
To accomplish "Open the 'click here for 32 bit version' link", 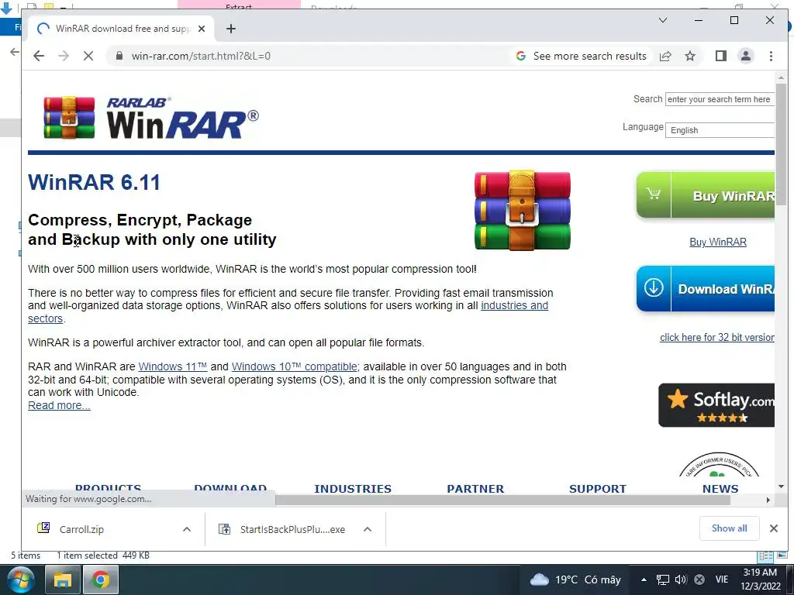I will point(717,338).
